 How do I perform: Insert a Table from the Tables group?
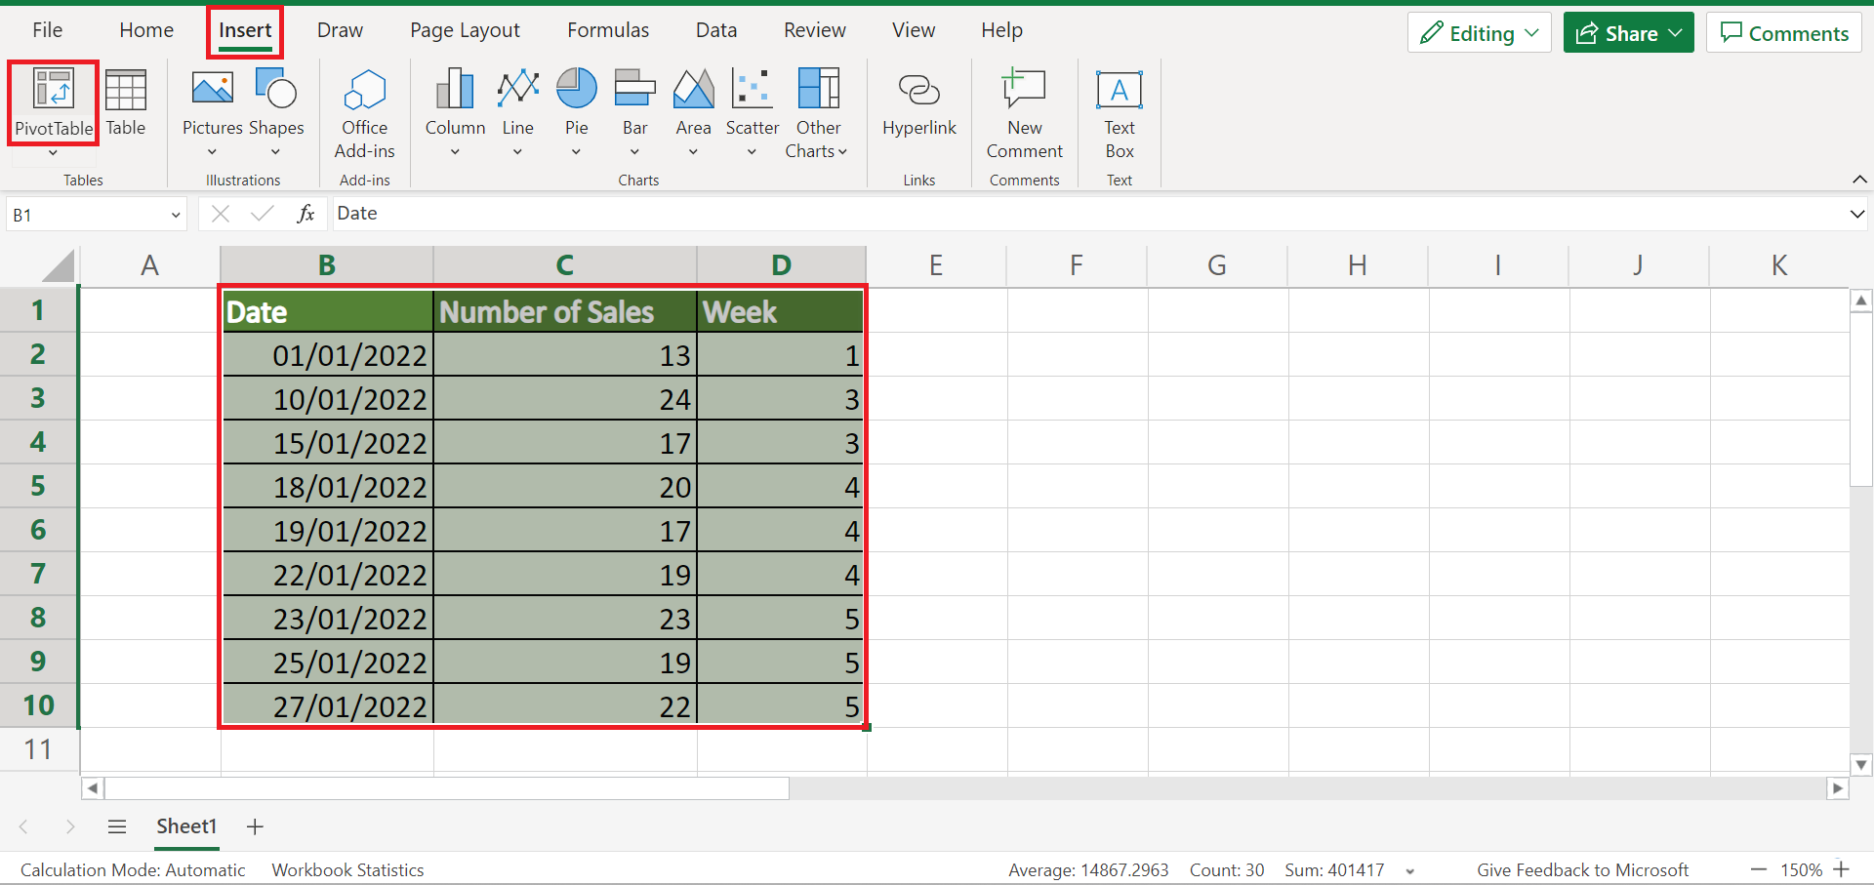tap(125, 102)
